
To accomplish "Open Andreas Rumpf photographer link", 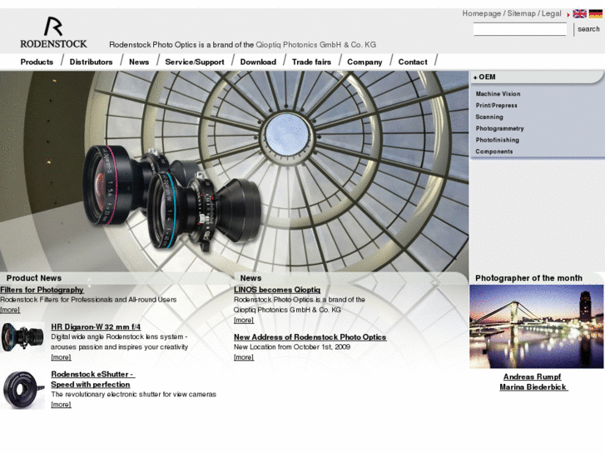I will (x=532, y=377).
